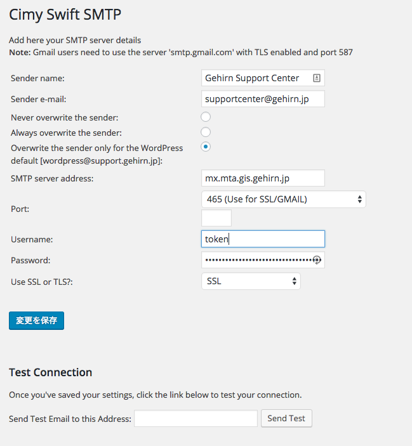Click the blue 変更を保存 save button
This screenshot has height=446, width=412.
click(x=36, y=320)
